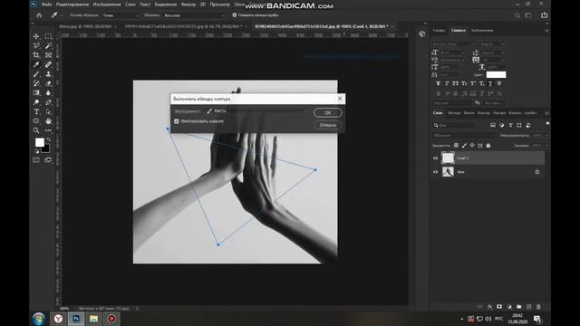
Task: Toggle lock position in Layers panel
Action: point(472,146)
